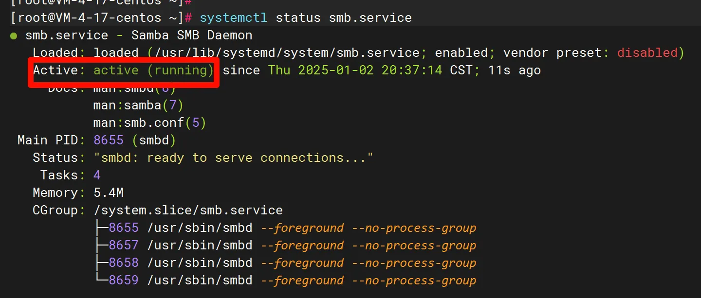The height and width of the screenshot is (298, 701).
Task: Click the "enabled" state in Loaded line
Action: coord(461,53)
